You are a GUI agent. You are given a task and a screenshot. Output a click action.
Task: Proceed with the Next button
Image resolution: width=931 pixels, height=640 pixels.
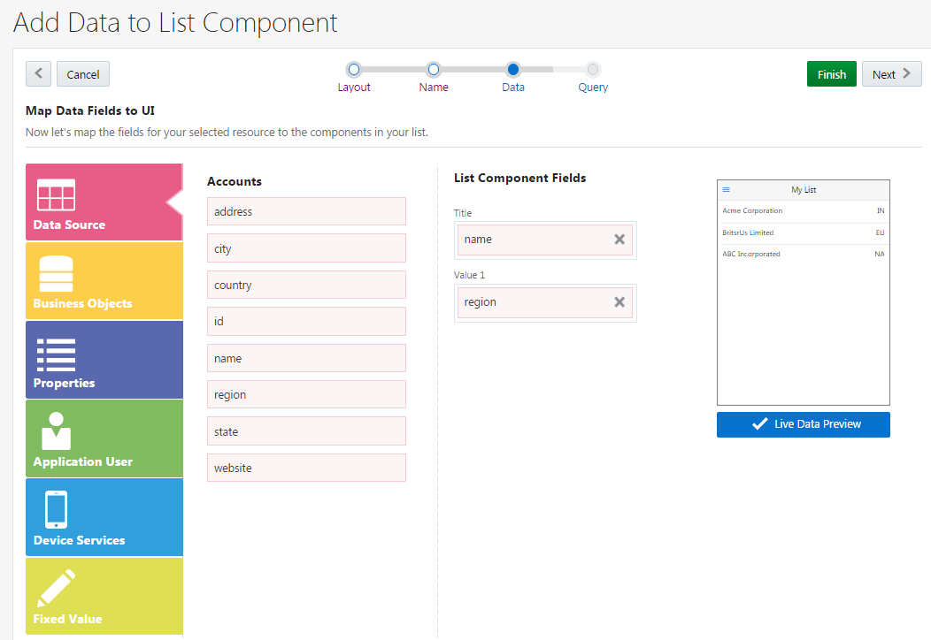point(891,74)
